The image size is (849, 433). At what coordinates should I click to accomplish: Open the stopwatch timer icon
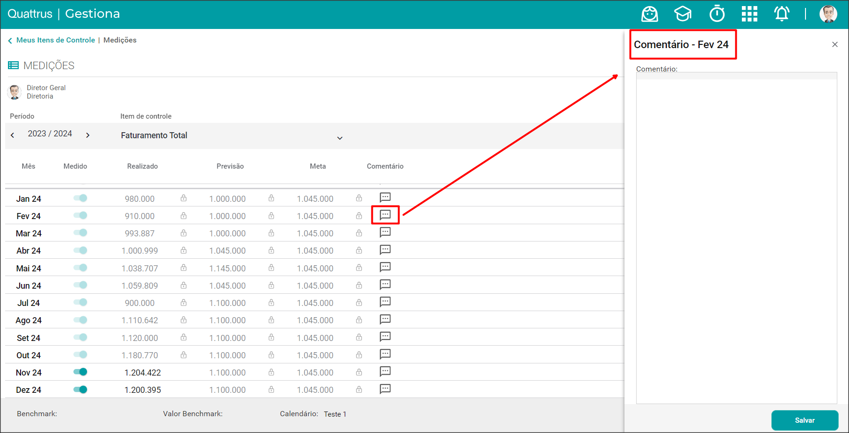coord(717,14)
